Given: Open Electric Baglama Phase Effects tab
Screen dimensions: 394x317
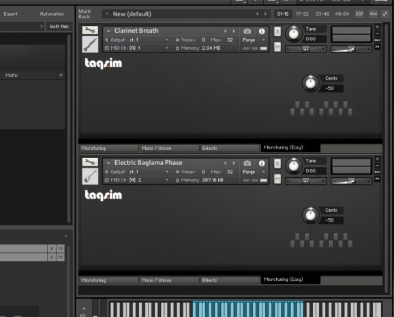Looking at the screenshot, I should point(230,280).
